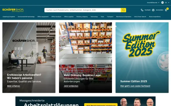Open the DE language dropdown
This screenshot has width=171, height=106.
167,3
